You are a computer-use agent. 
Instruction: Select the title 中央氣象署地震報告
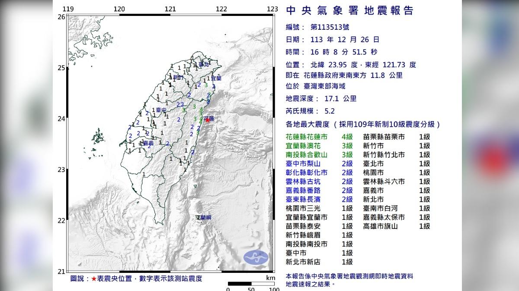click(349, 11)
